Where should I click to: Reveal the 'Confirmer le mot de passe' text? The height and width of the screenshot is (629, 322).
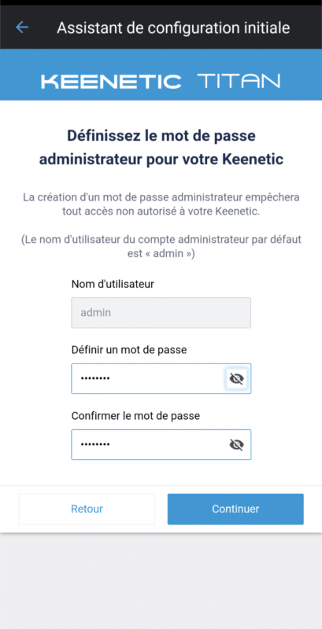click(x=236, y=444)
